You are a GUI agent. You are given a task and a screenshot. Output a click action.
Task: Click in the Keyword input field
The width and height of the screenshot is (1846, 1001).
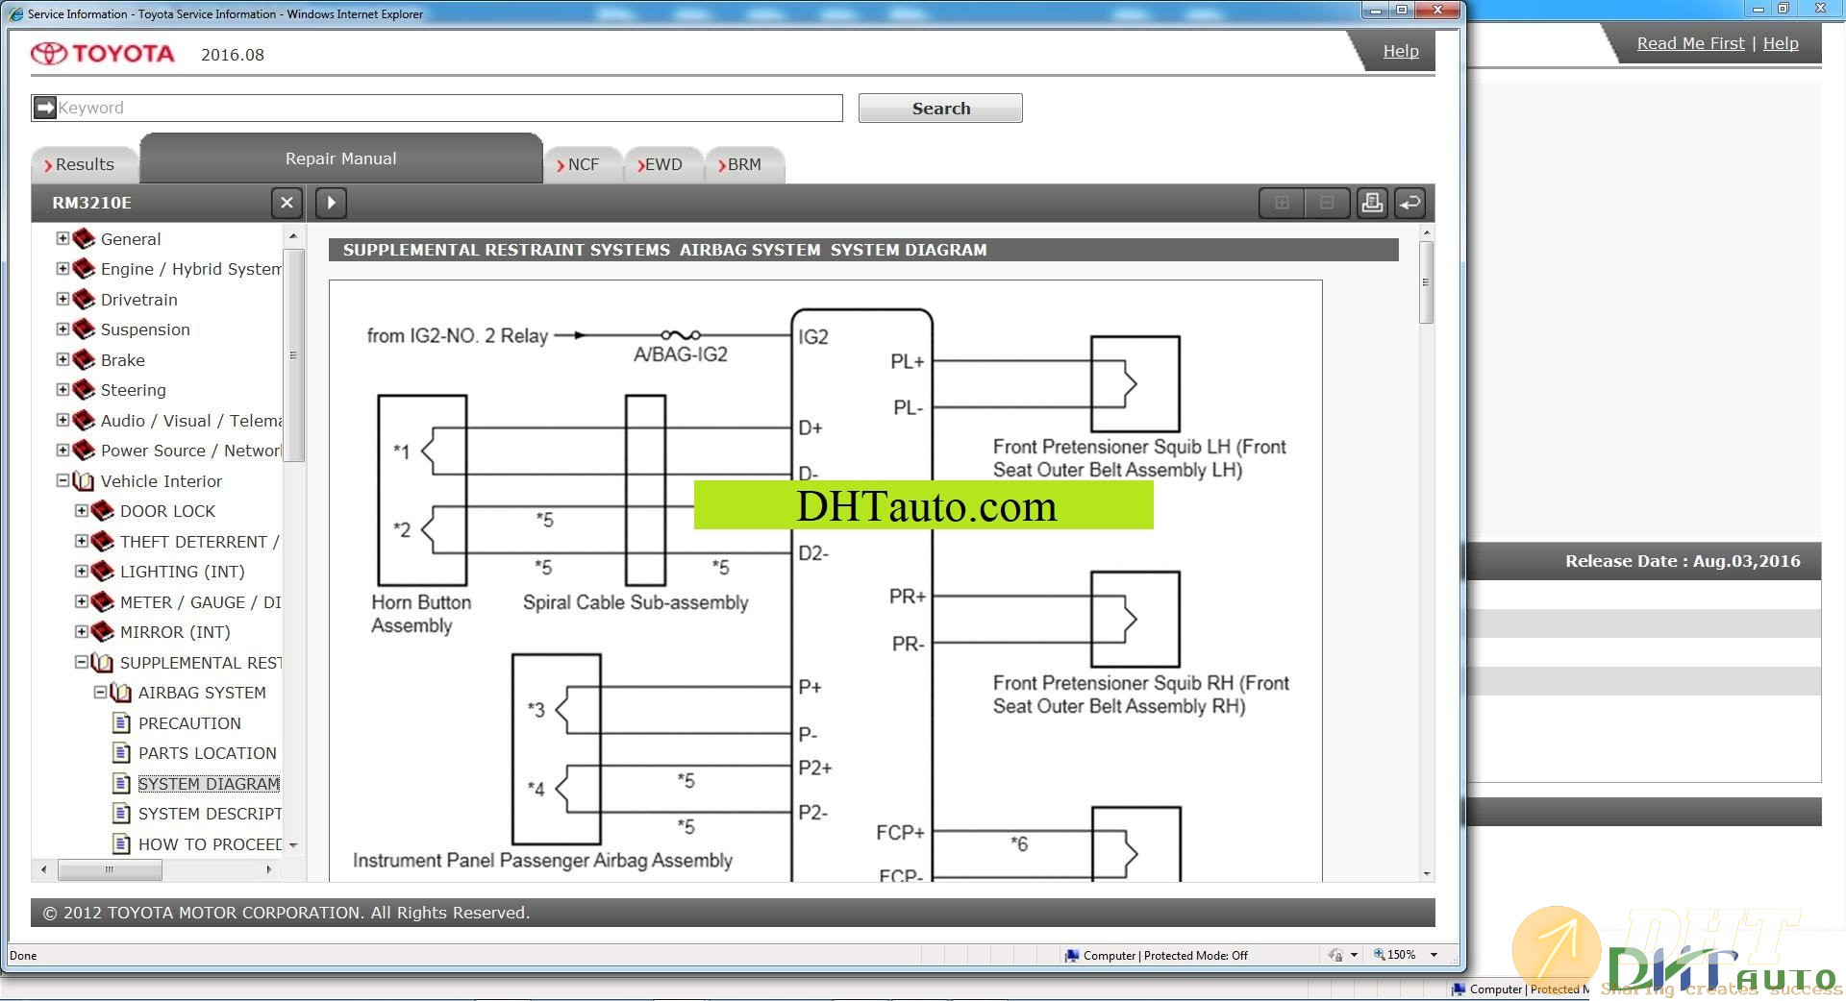(447, 108)
